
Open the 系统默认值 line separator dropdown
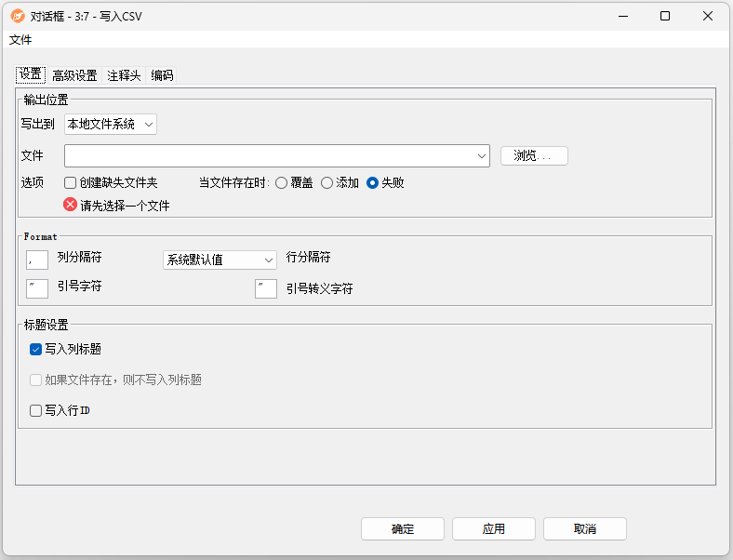[220, 260]
